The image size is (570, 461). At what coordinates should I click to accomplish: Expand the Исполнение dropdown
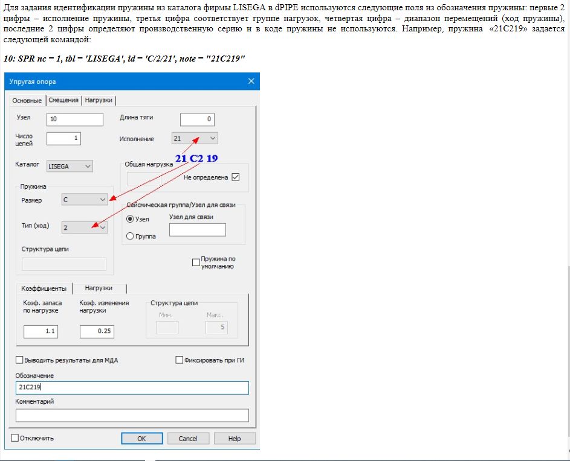[195, 139]
